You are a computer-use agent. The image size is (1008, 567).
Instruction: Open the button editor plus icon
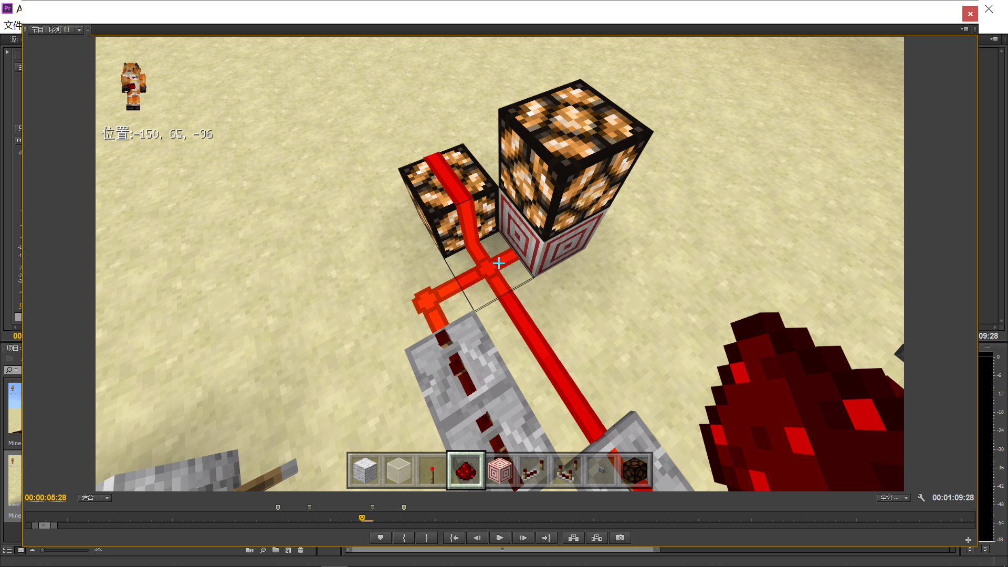point(968,540)
